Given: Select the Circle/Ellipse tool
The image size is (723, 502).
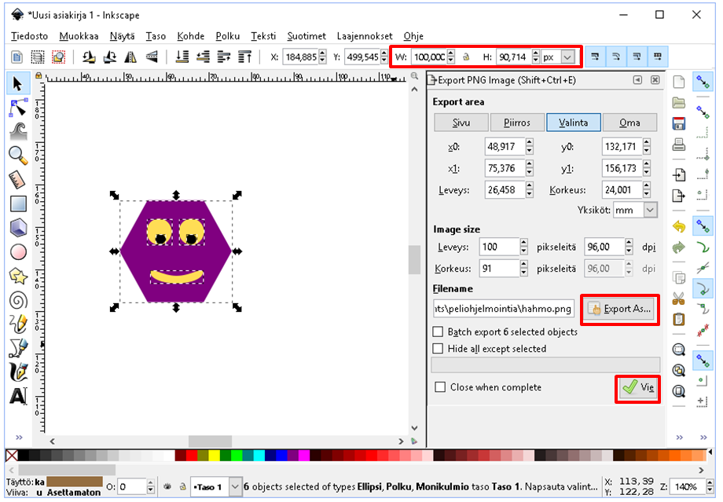Looking at the screenshot, I should (x=17, y=252).
